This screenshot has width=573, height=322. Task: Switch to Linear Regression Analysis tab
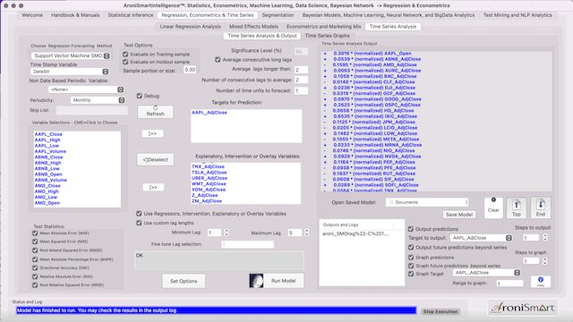pyautogui.click(x=191, y=26)
